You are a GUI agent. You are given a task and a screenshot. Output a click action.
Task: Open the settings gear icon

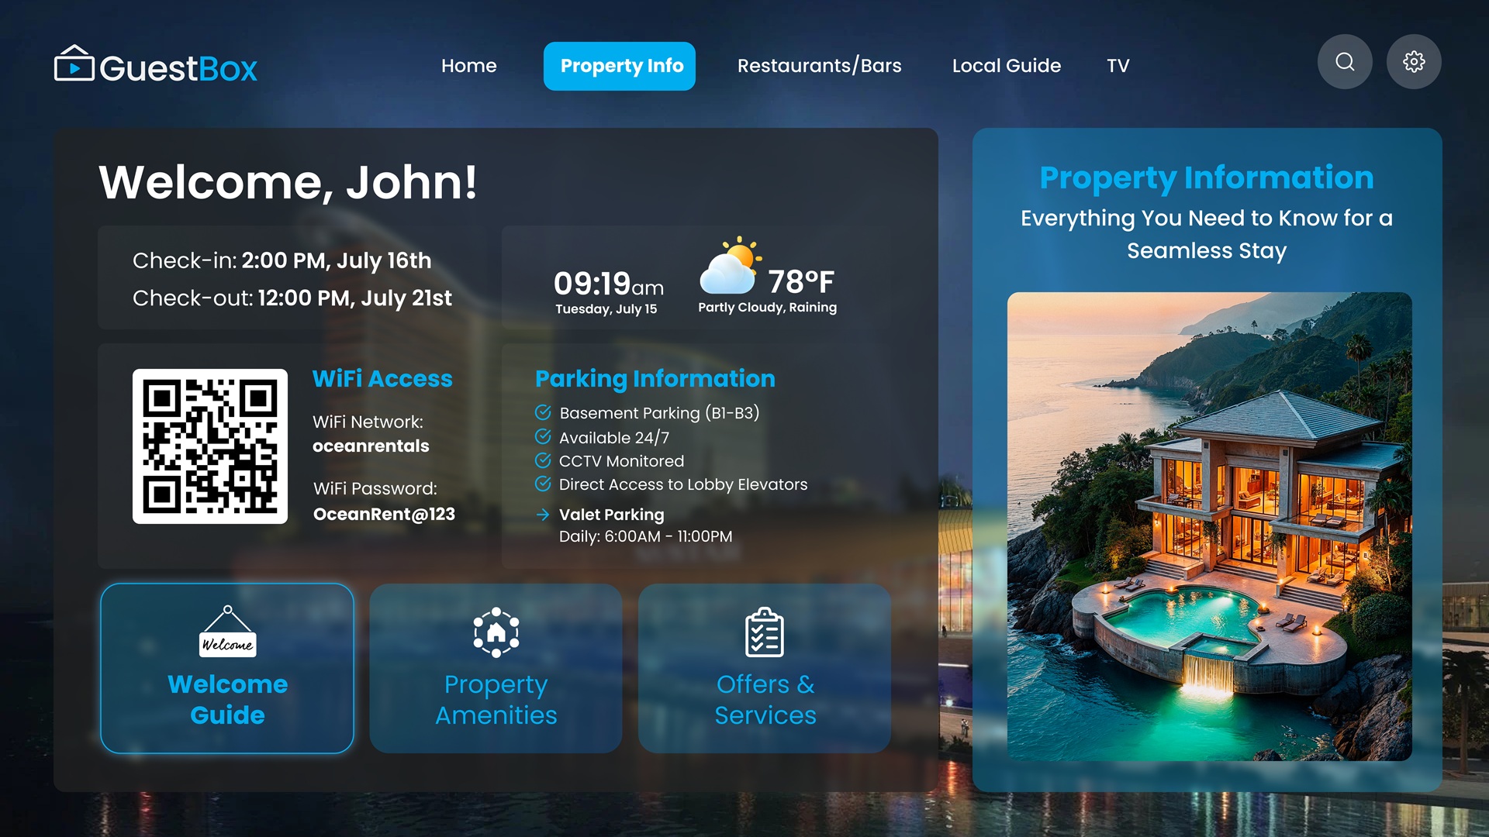[x=1414, y=61]
